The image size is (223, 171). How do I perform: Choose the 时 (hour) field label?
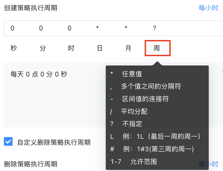pyautogui.click(x=71, y=49)
